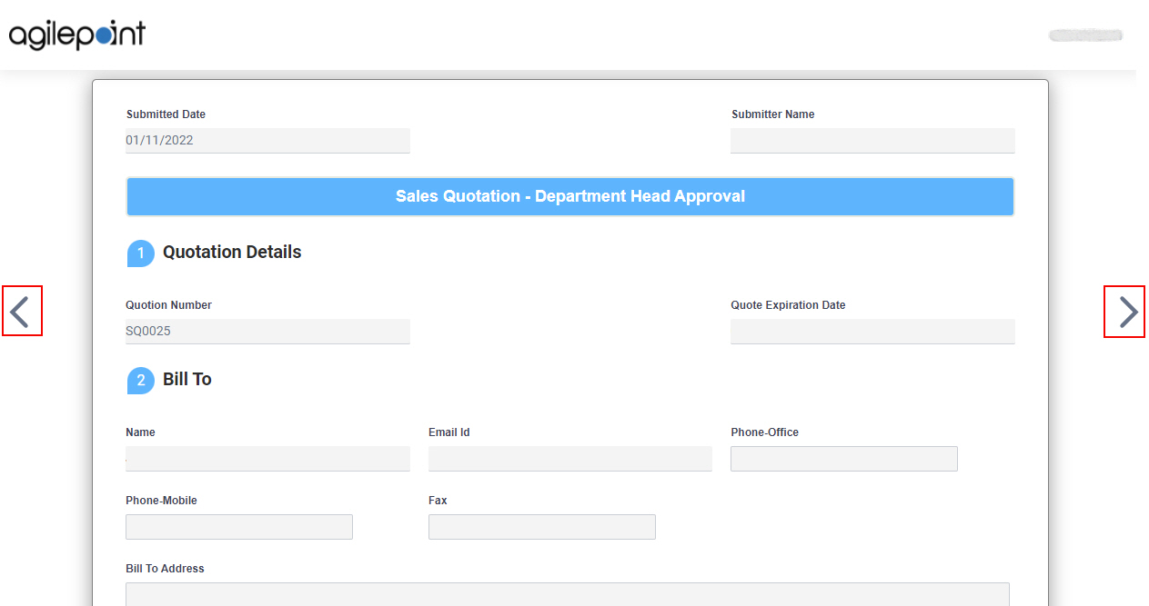Image resolution: width=1149 pixels, height=606 pixels.
Task: Click the Submitter Name field
Action: click(x=872, y=141)
